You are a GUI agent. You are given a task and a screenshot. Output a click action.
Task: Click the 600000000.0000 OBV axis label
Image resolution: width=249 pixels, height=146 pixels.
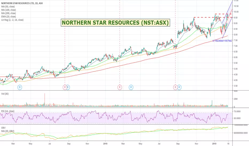[x=241, y=133]
